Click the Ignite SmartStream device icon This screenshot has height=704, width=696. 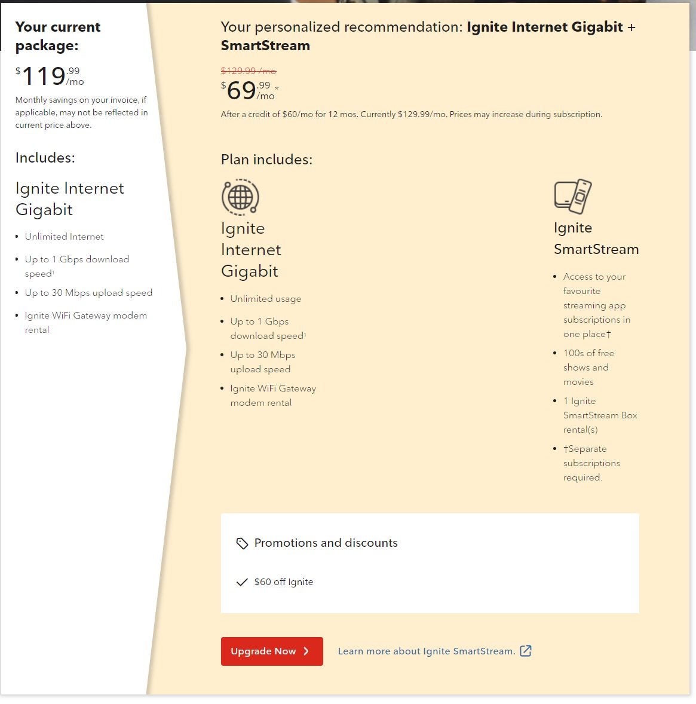[x=572, y=195]
